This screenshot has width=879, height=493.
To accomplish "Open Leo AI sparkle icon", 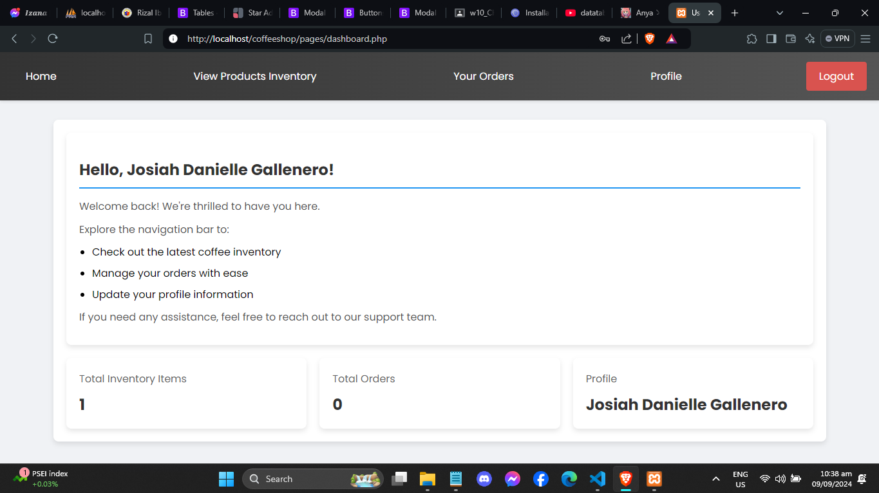I will pos(810,39).
